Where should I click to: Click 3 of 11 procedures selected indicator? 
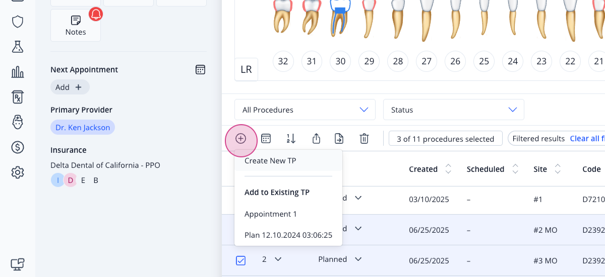point(446,139)
